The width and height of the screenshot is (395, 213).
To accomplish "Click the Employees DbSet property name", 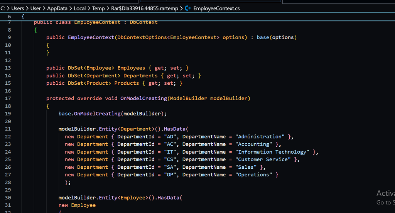I will (131, 68).
